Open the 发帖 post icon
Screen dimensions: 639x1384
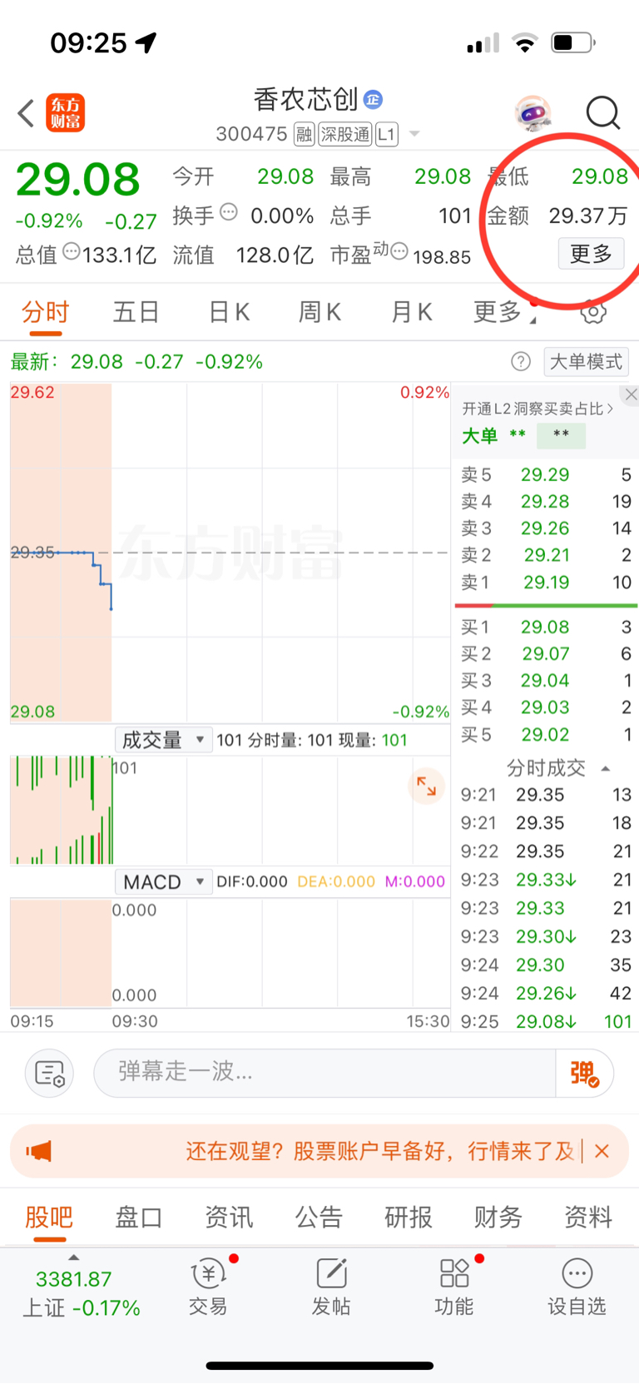click(331, 1287)
